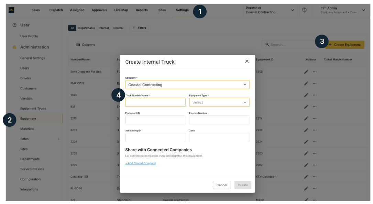373x204 pixels.
Task: Focus the Accounting ID input field
Action: click(155, 137)
